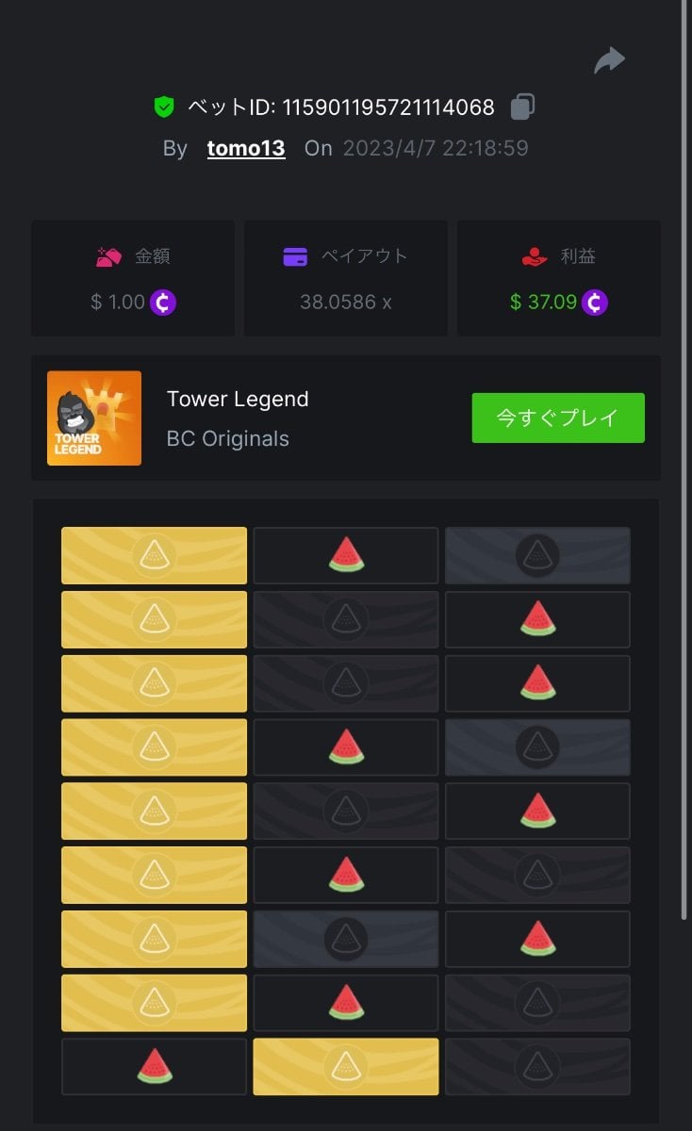Select the top-left yellow tower tile

point(155,555)
